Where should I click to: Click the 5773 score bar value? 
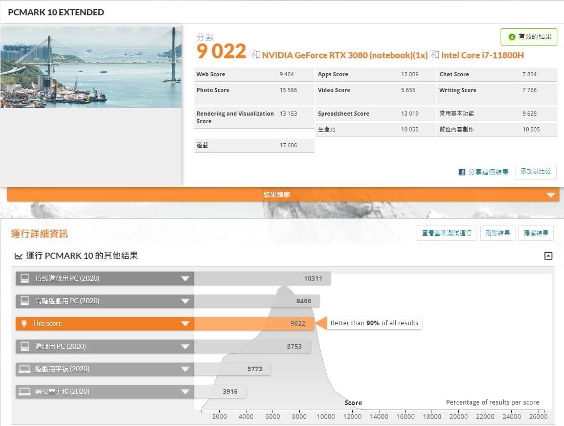(x=255, y=369)
